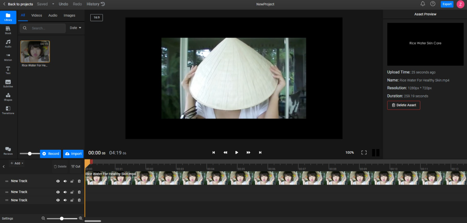The image size is (467, 223).
Task: Expand the Add track dropdown
Action: (x=17, y=163)
